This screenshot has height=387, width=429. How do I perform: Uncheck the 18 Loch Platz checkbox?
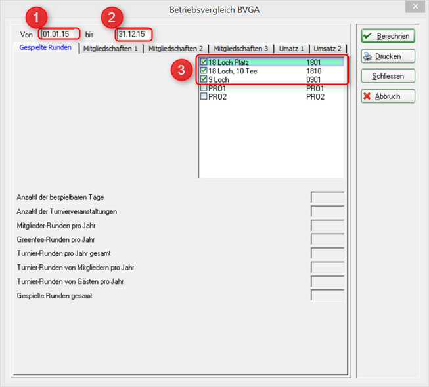(204, 62)
